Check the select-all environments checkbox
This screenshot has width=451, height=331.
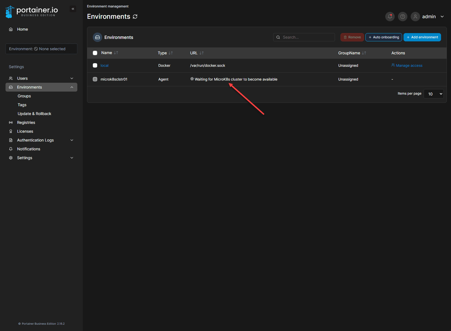point(95,53)
